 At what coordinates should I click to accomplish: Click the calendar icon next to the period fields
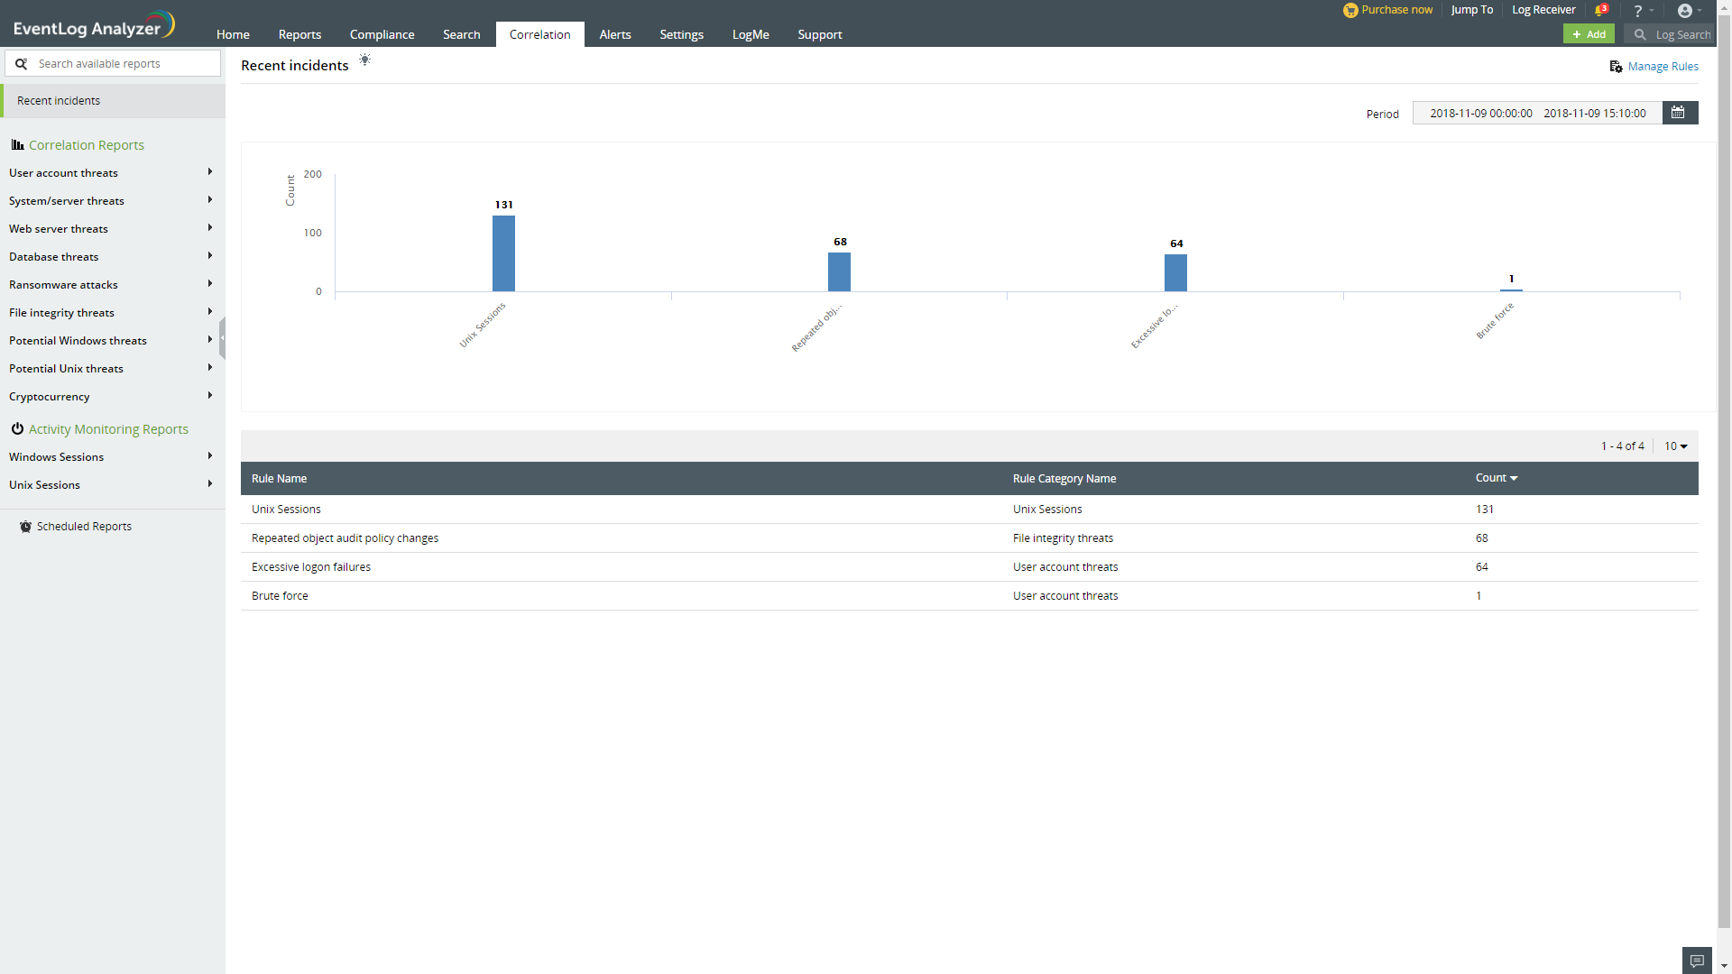[1679, 112]
